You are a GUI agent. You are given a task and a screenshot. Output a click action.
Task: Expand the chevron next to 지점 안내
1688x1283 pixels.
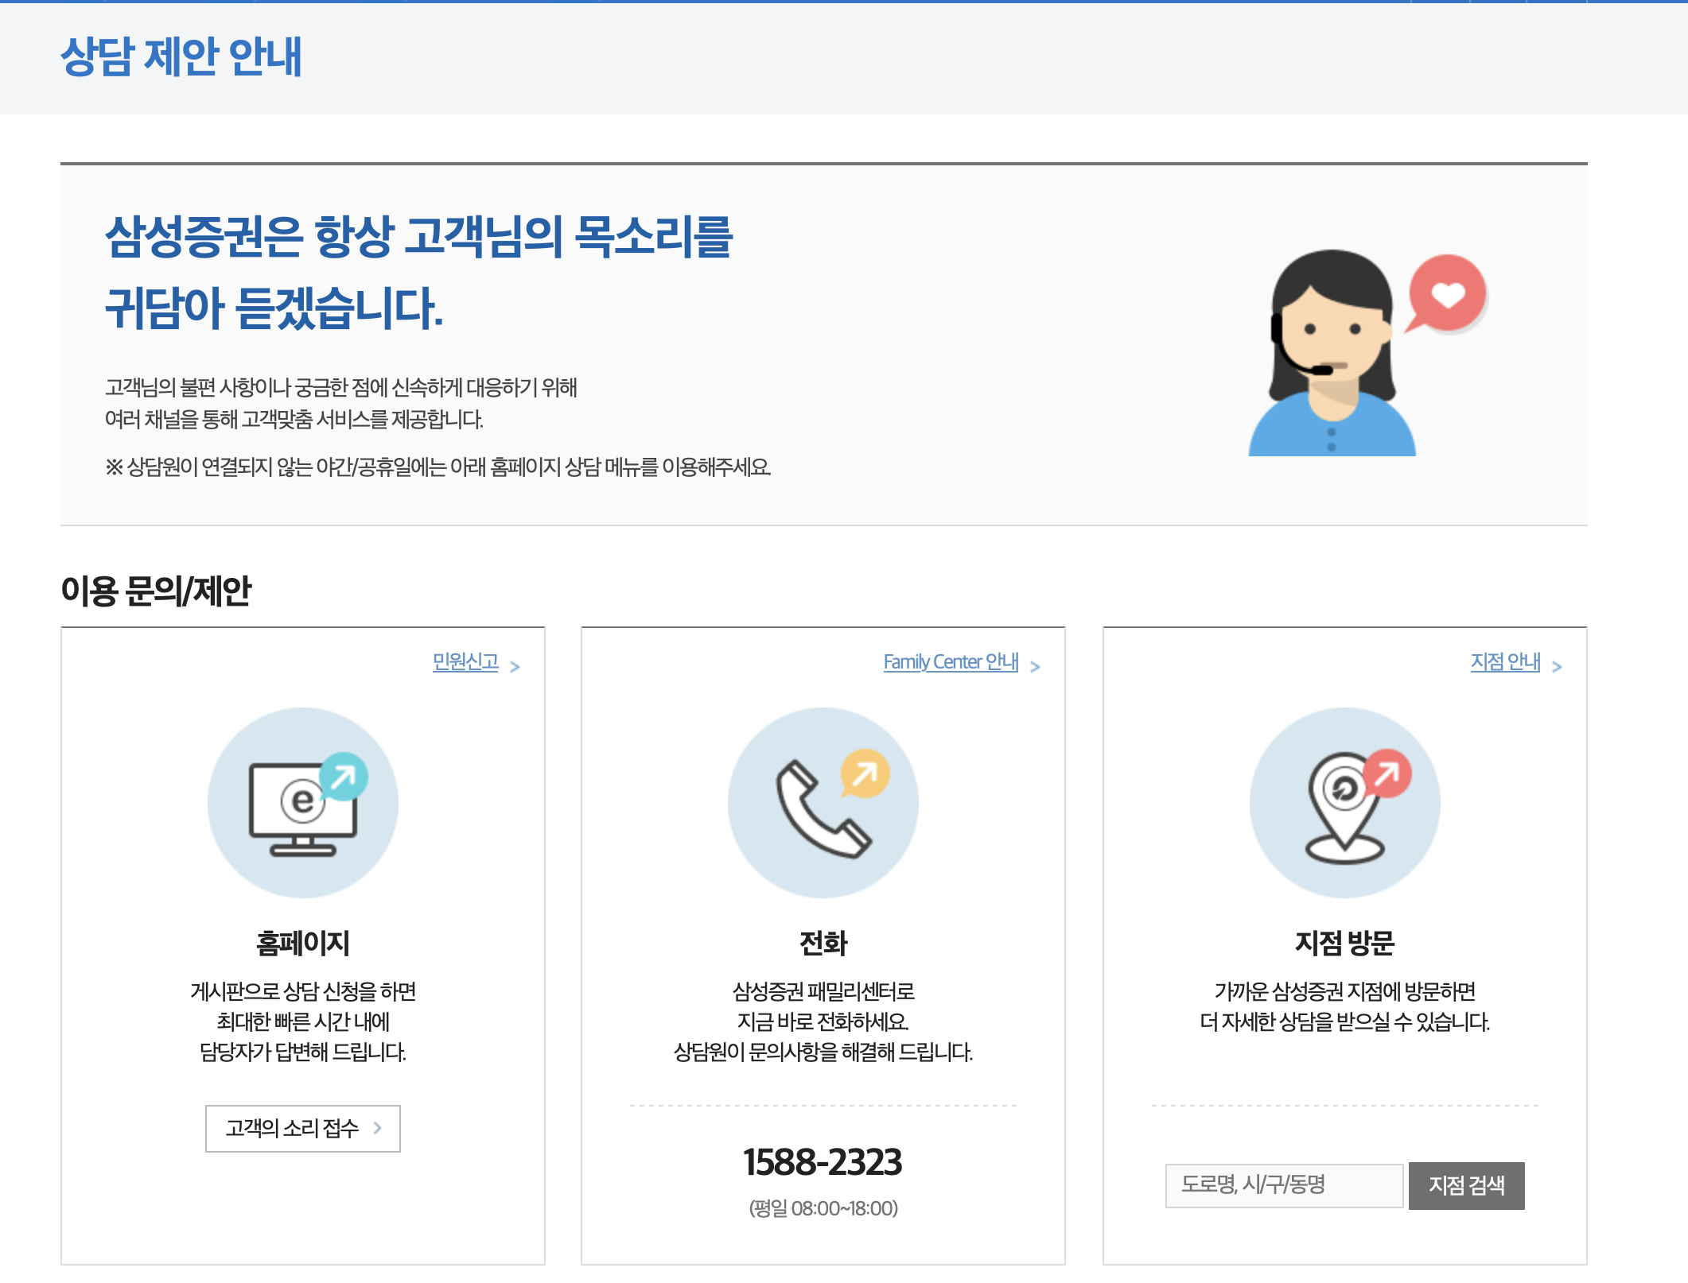tap(1557, 665)
